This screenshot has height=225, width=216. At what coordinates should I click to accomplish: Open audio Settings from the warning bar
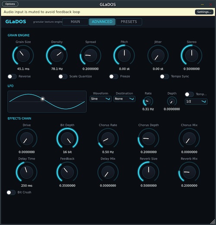coord(204,12)
